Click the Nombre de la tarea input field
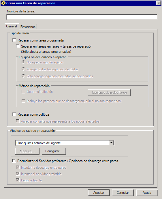The image size is (162, 199). (x=82, y=17)
